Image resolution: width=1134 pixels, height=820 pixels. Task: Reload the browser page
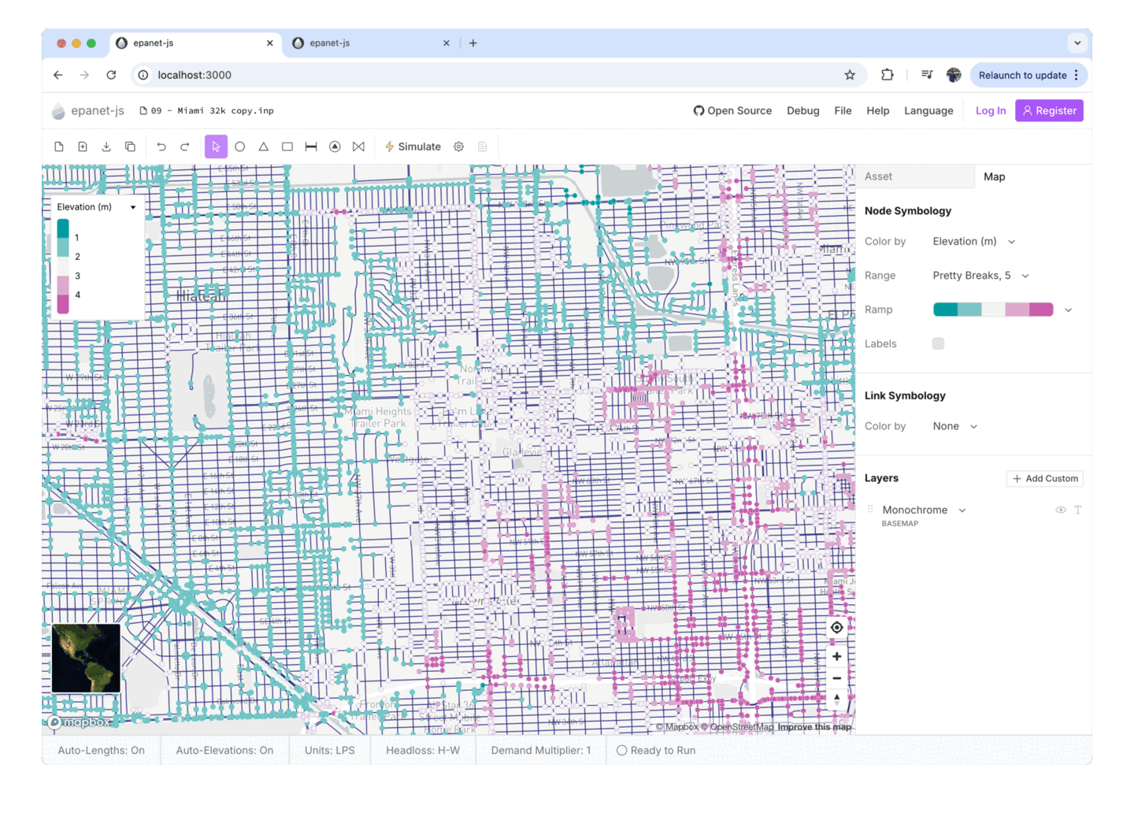pos(111,75)
